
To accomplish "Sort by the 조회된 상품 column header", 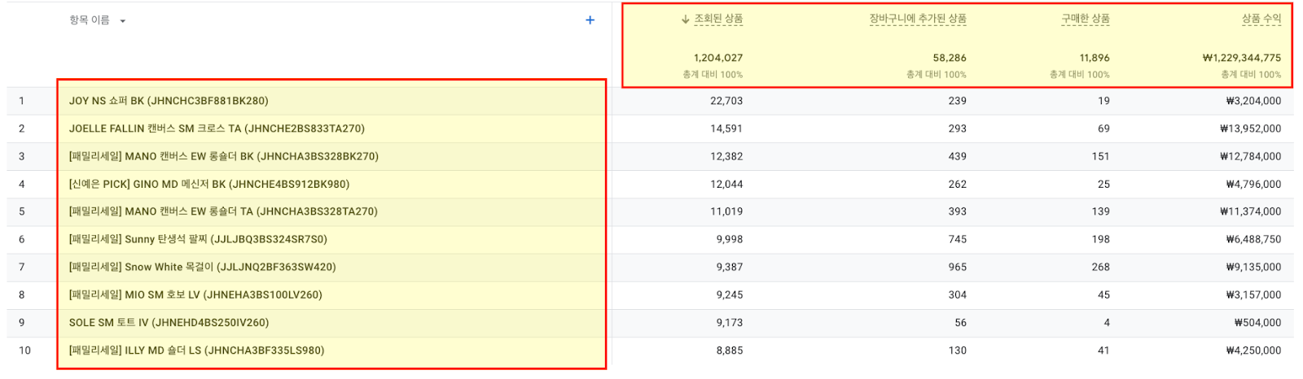I will pos(718,19).
